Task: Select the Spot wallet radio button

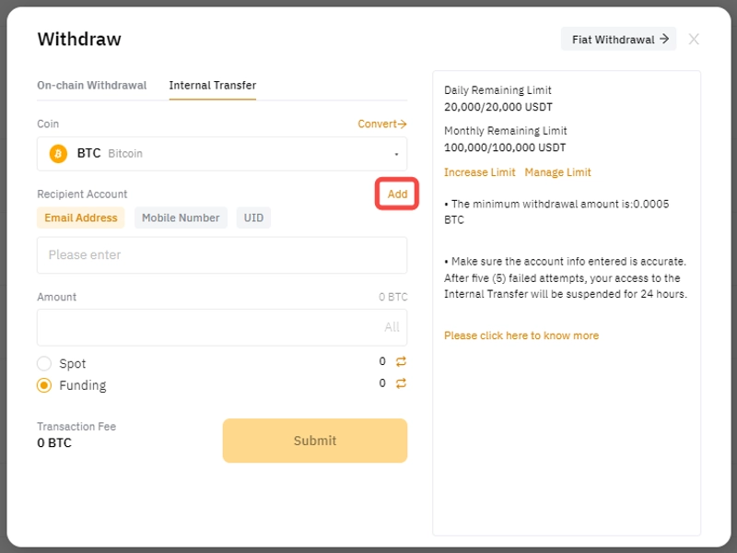Action: click(44, 364)
